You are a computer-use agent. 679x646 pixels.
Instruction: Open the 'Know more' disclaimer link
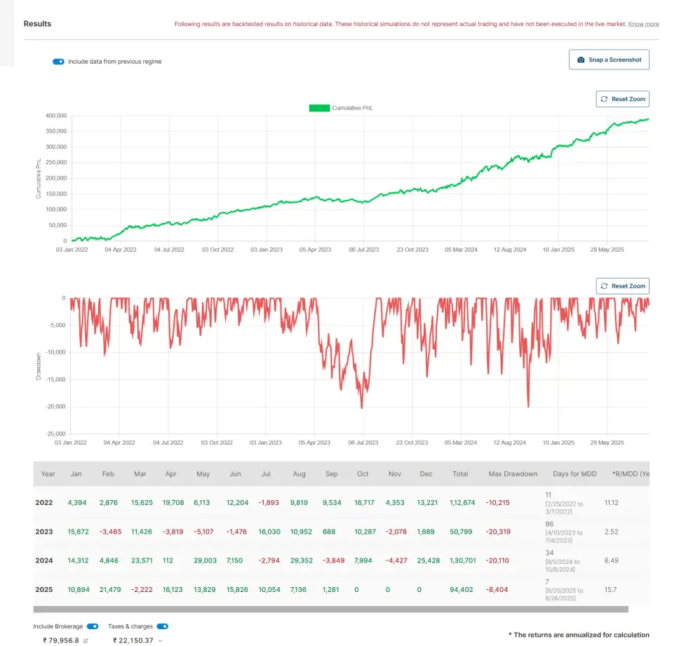point(643,24)
